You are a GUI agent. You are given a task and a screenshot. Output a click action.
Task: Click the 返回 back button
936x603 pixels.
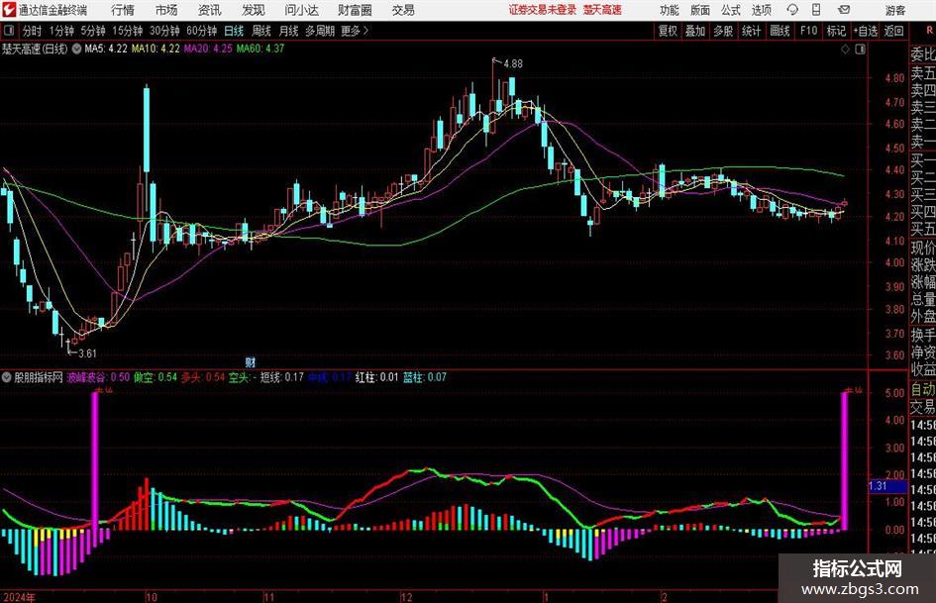coord(893,31)
